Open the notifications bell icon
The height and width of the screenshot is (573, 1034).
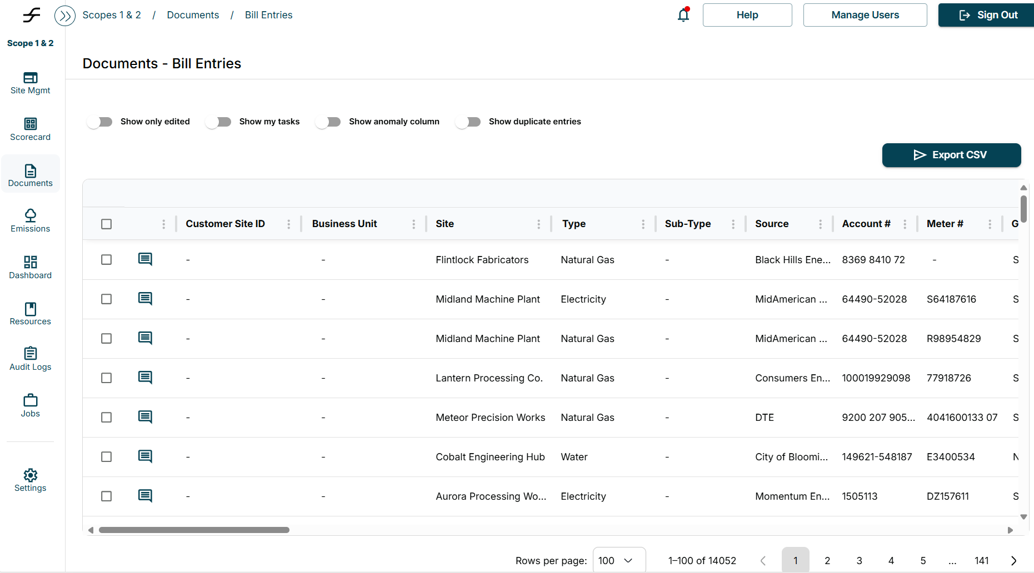pyautogui.click(x=683, y=15)
